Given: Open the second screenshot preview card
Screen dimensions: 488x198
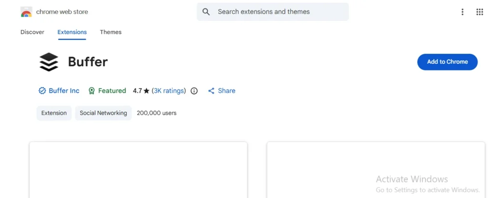Looking at the screenshot, I should (x=376, y=170).
